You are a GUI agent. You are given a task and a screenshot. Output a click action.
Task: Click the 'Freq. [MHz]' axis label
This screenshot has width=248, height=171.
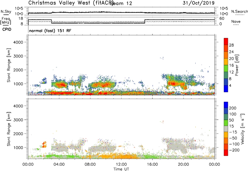(6, 21)
